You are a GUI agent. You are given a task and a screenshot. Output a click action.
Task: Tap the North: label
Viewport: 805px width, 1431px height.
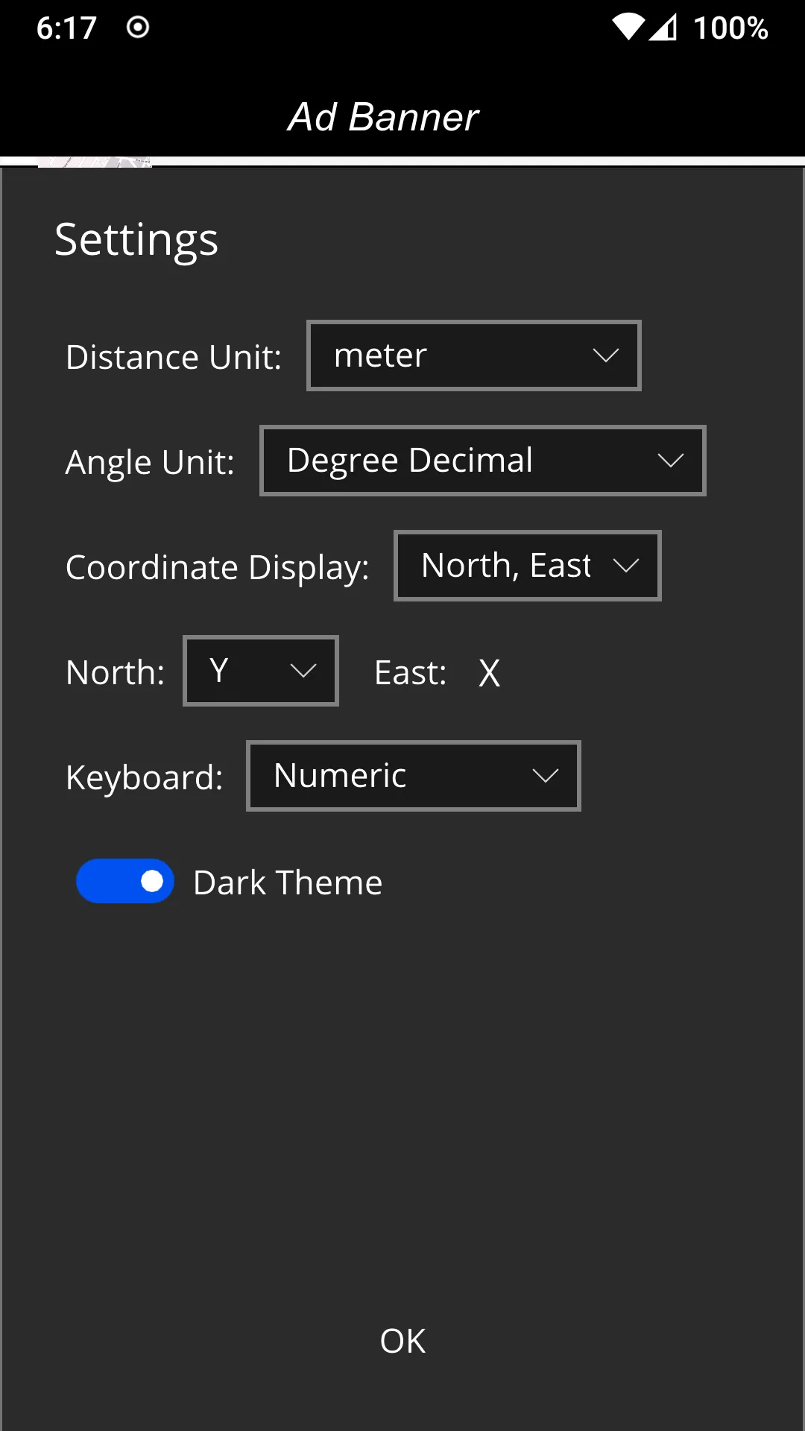tap(115, 672)
